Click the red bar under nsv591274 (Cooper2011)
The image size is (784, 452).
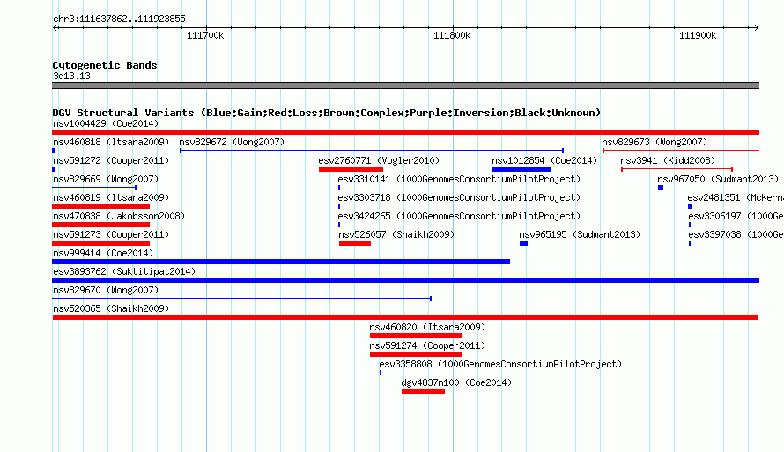(x=416, y=354)
